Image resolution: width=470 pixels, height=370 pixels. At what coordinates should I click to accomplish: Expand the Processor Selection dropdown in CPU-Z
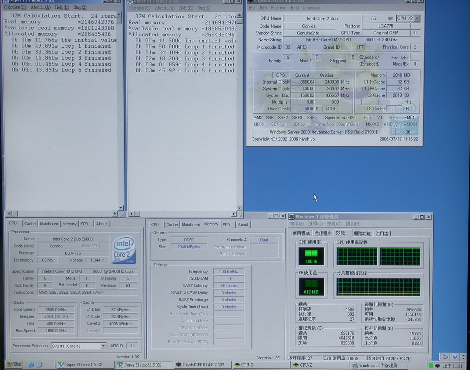click(x=103, y=346)
